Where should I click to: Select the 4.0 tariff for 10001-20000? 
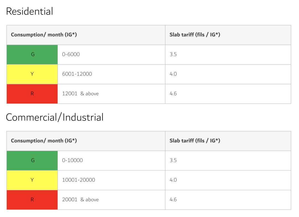(x=173, y=180)
